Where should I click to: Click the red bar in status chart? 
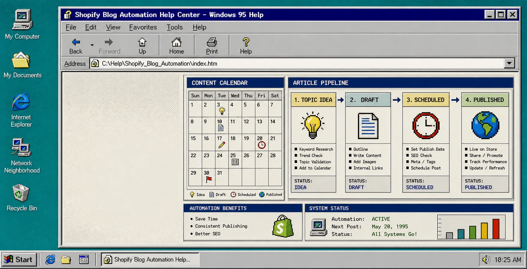pyautogui.click(x=496, y=229)
